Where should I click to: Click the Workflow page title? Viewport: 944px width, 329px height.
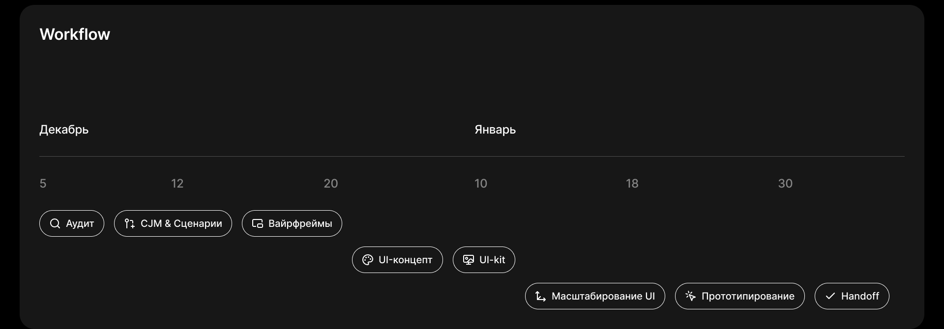pyautogui.click(x=75, y=34)
